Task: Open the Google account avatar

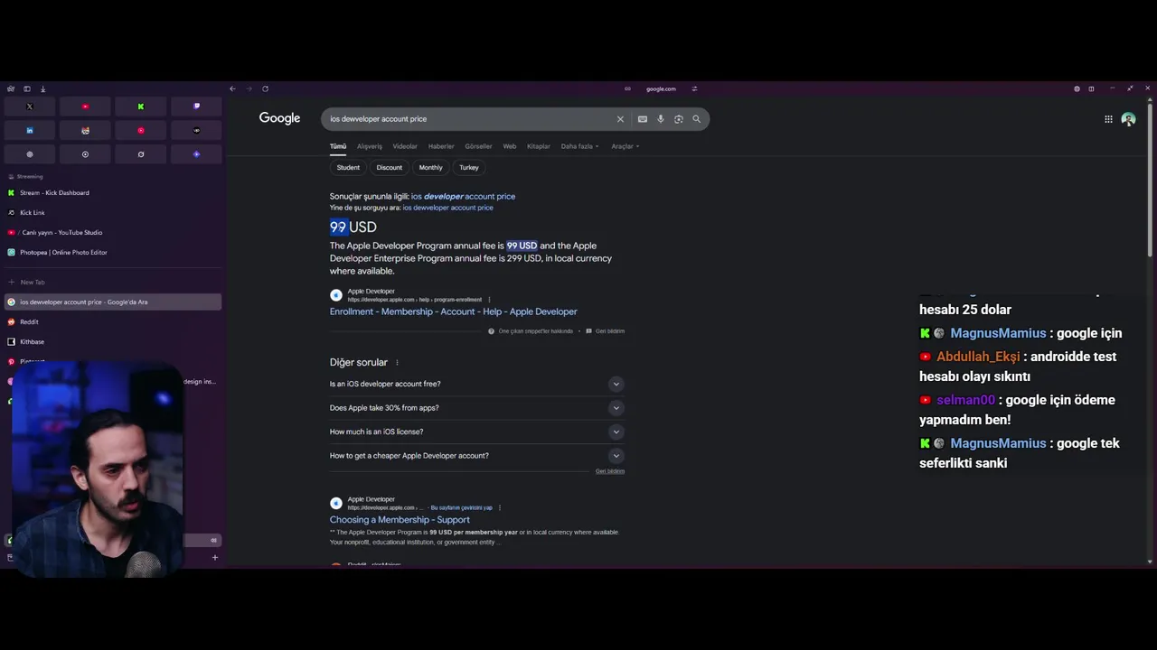Action: (x=1128, y=119)
